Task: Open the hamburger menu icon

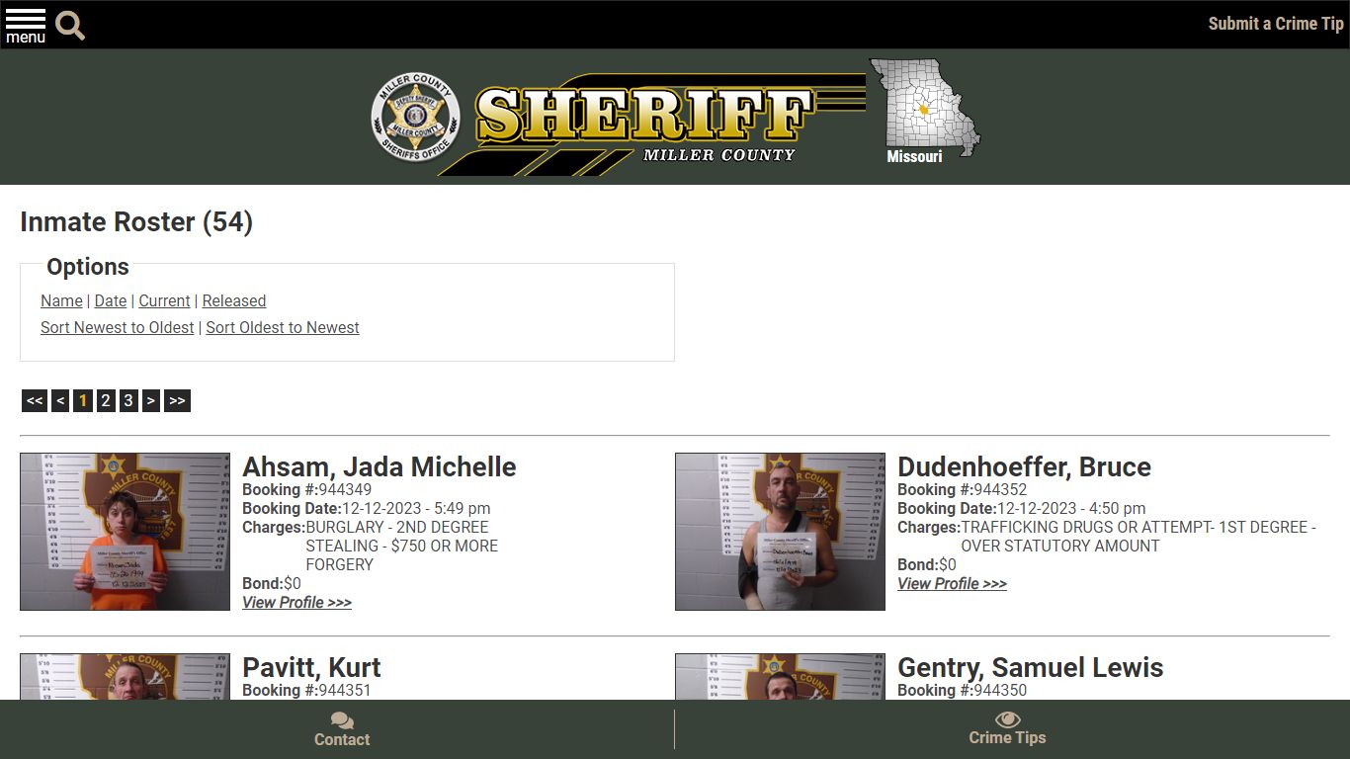Action: coord(26,25)
